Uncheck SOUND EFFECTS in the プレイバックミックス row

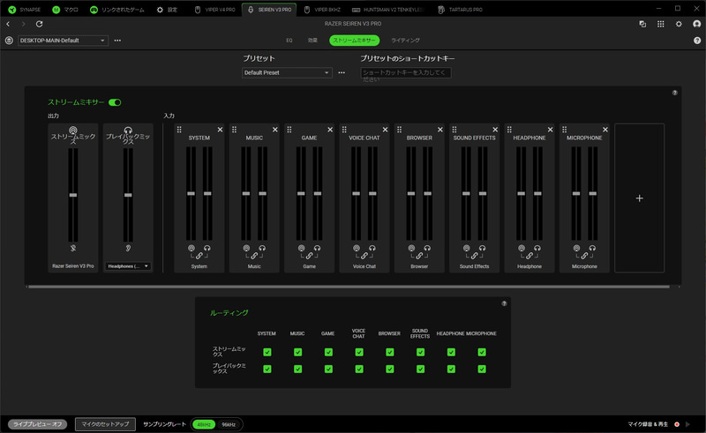[420, 370]
